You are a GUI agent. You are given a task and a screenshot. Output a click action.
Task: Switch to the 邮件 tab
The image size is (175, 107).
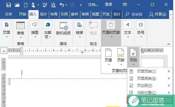pyautogui.click(x=75, y=14)
